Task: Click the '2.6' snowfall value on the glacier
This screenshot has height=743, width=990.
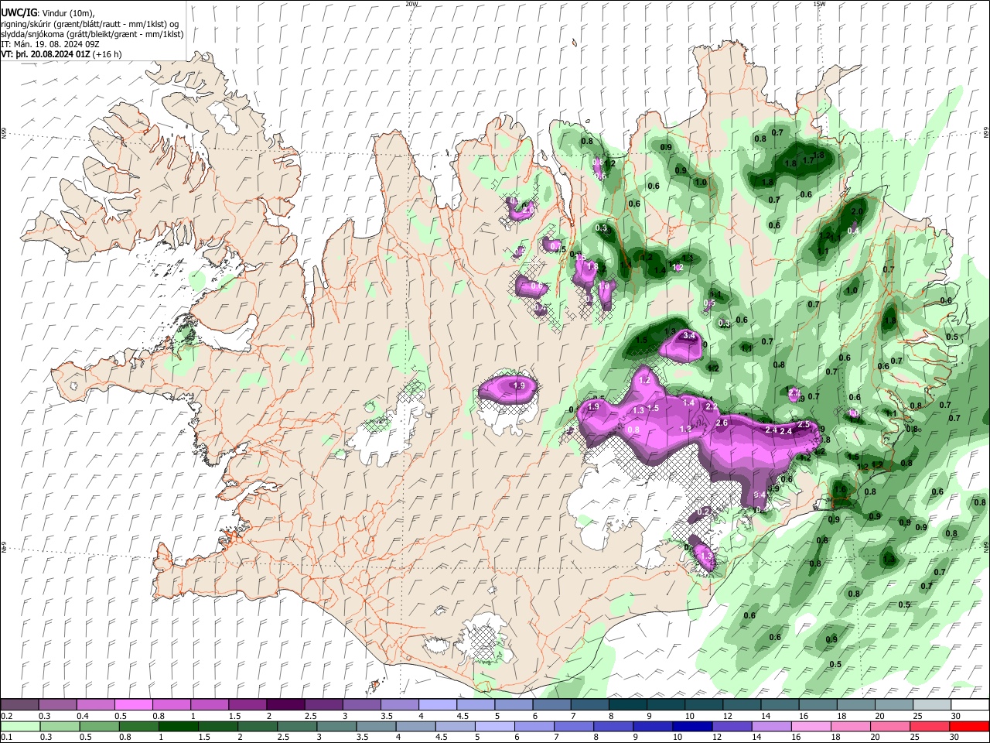Action: pyautogui.click(x=722, y=423)
